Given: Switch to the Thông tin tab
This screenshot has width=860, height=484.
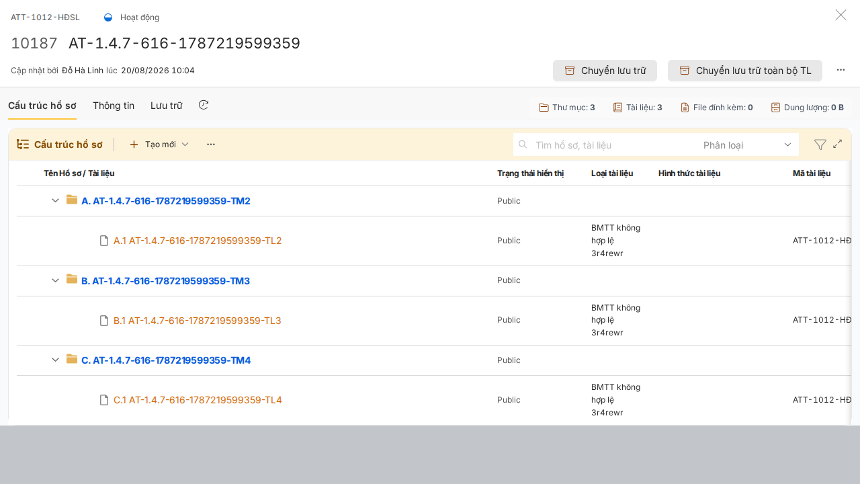Looking at the screenshot, I should pyautogui.click(x=114, y=106).
